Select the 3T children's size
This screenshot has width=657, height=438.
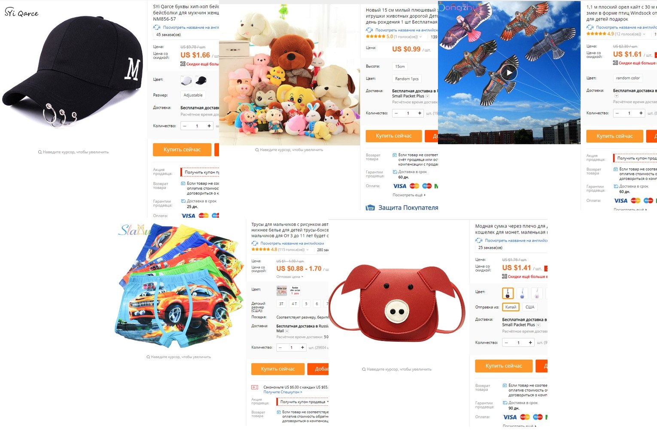pyautogui.click(x=281, y=304)
